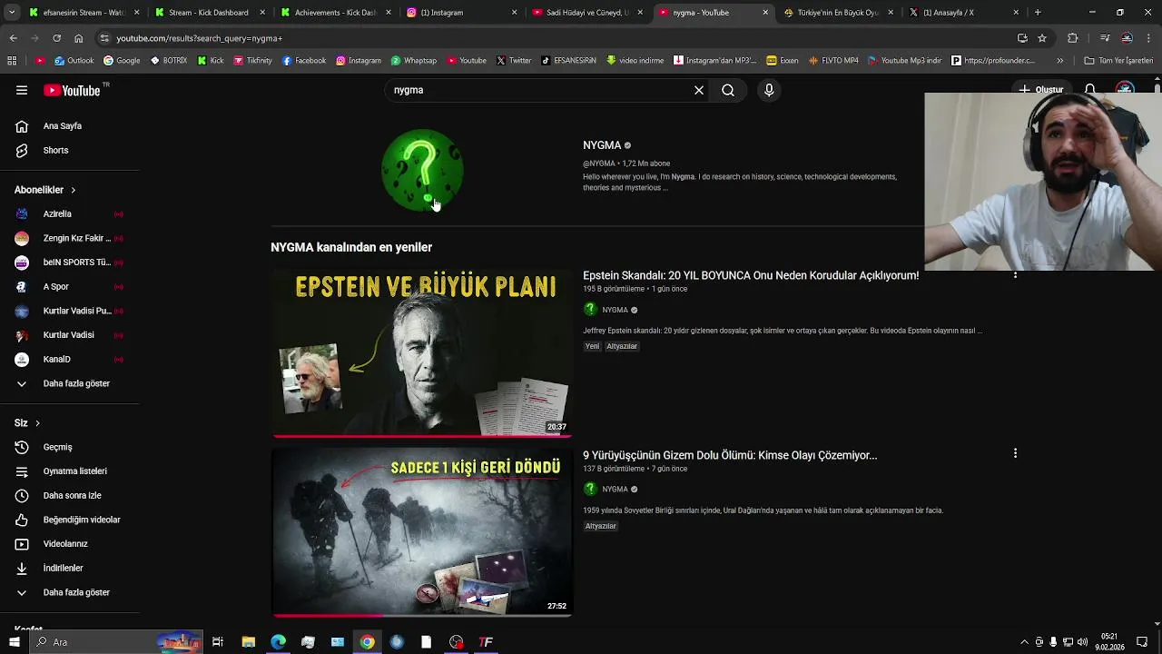
Task: Show hidden system tray icons
Action: (x=1024, y=642)
